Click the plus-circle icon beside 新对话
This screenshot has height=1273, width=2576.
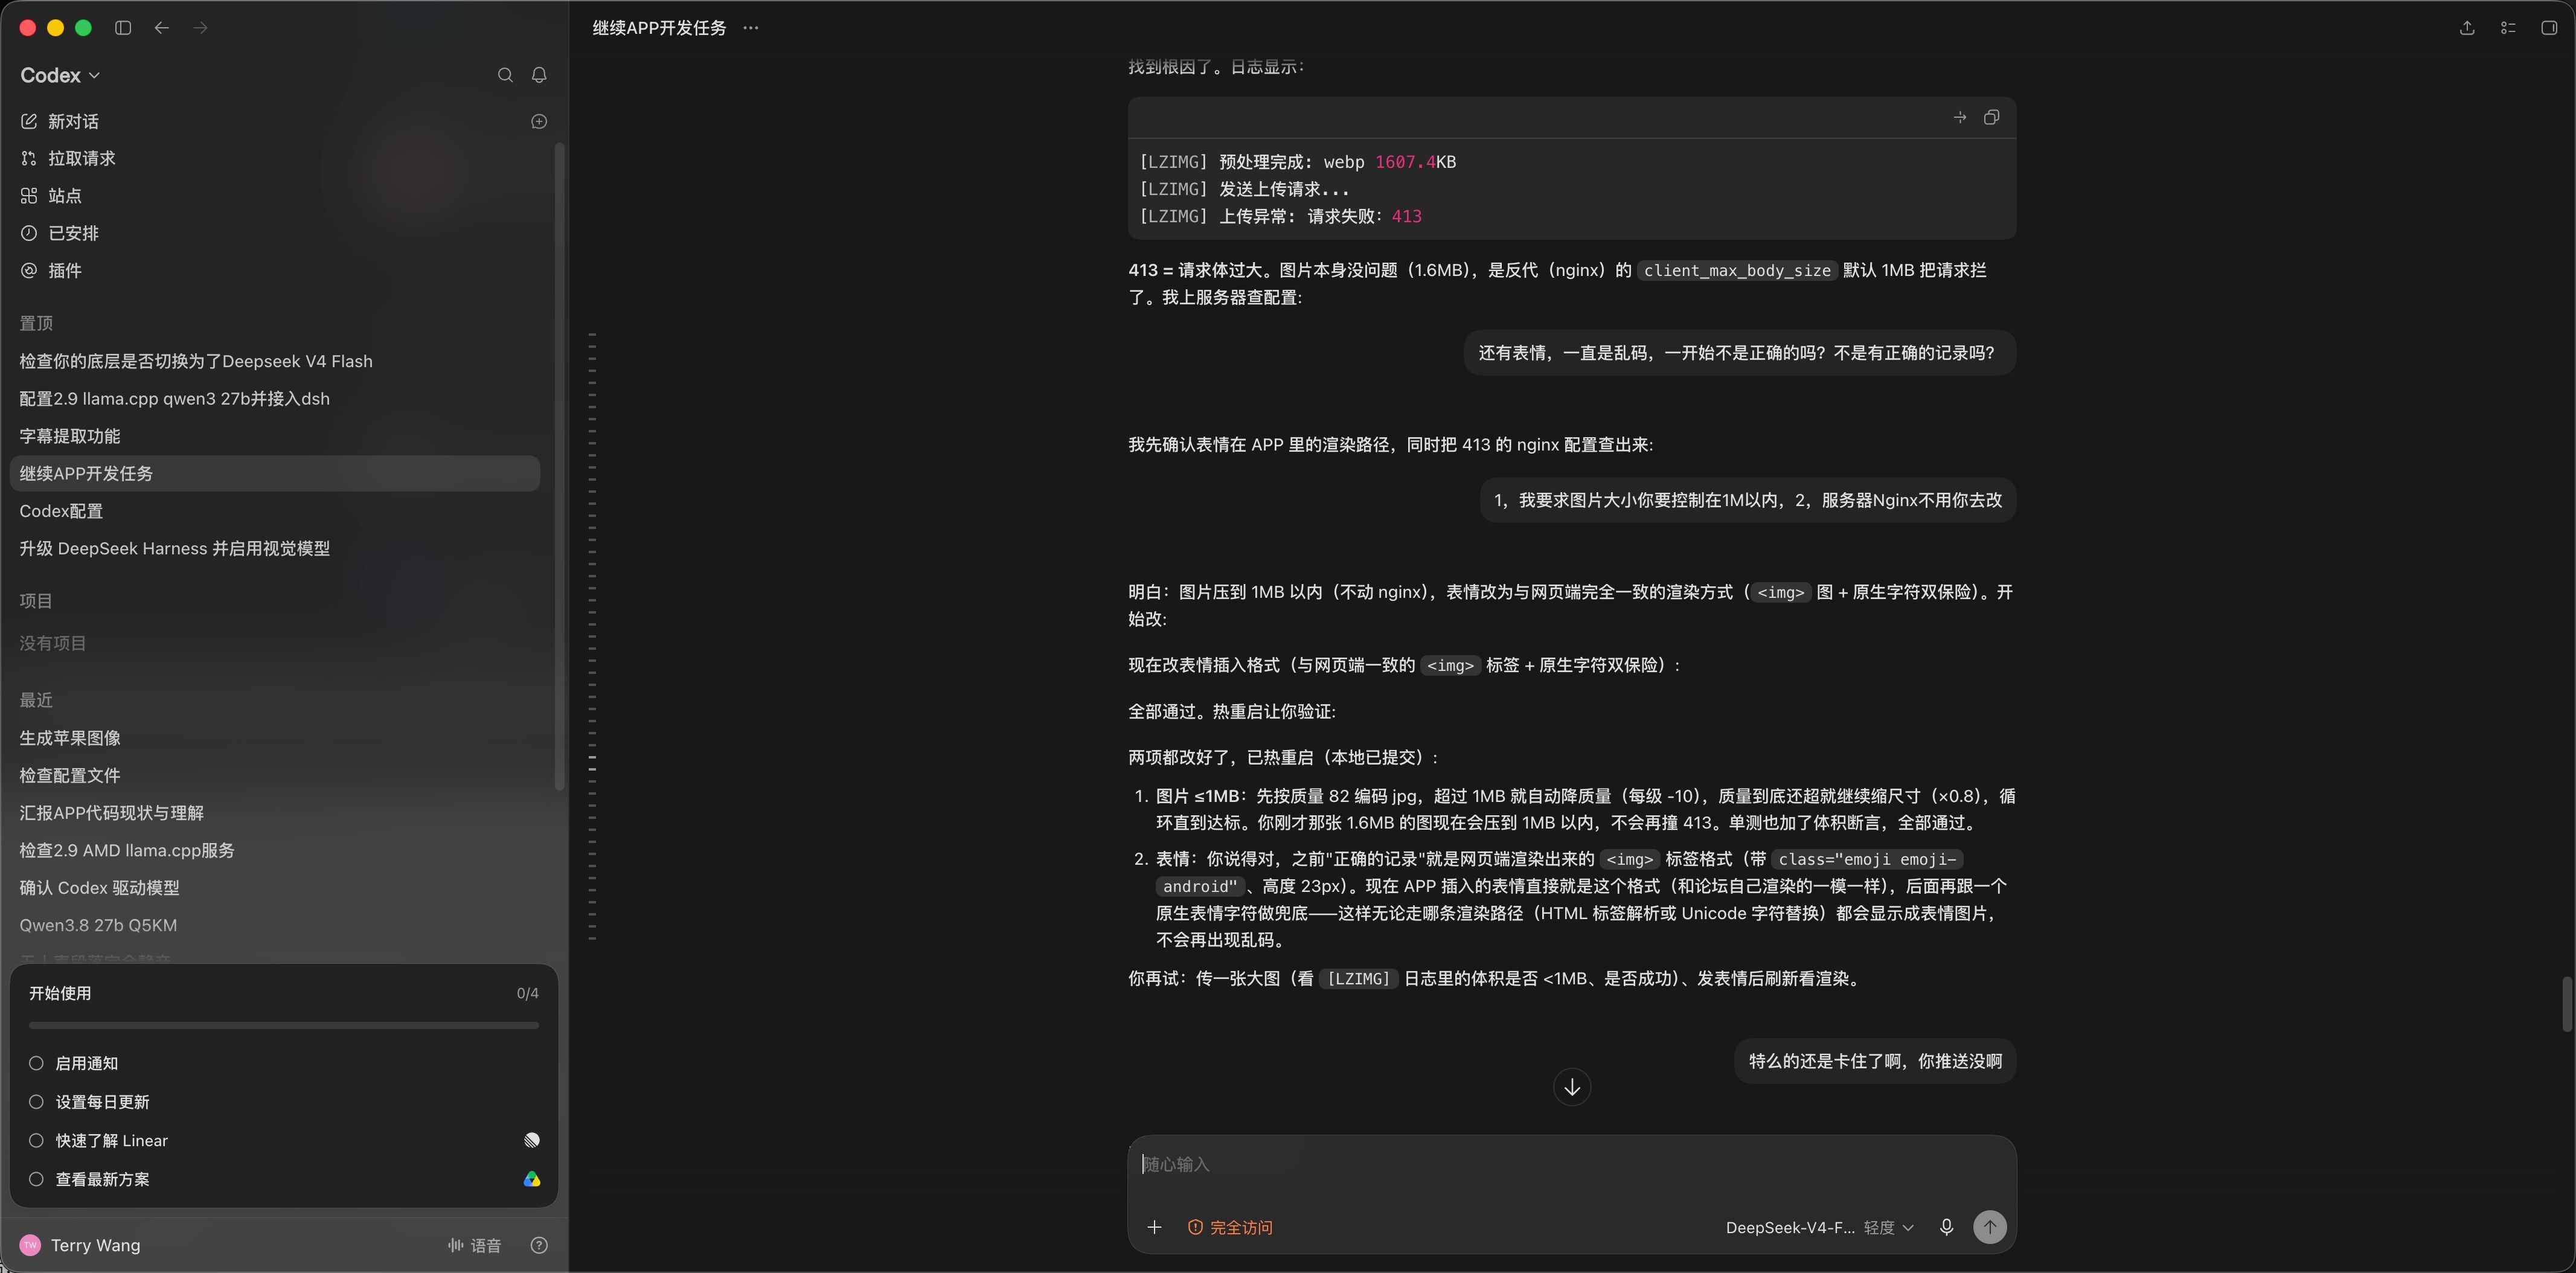[x=539, y=121]
